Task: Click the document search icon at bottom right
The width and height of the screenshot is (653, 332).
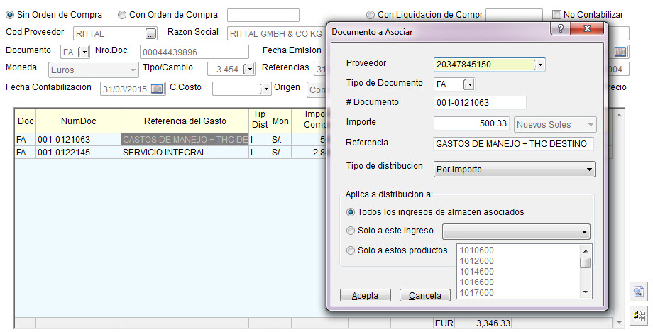Action: 638,292
